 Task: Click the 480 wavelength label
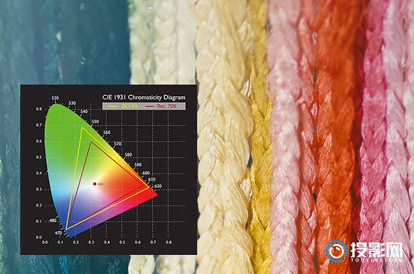(53, 220)
